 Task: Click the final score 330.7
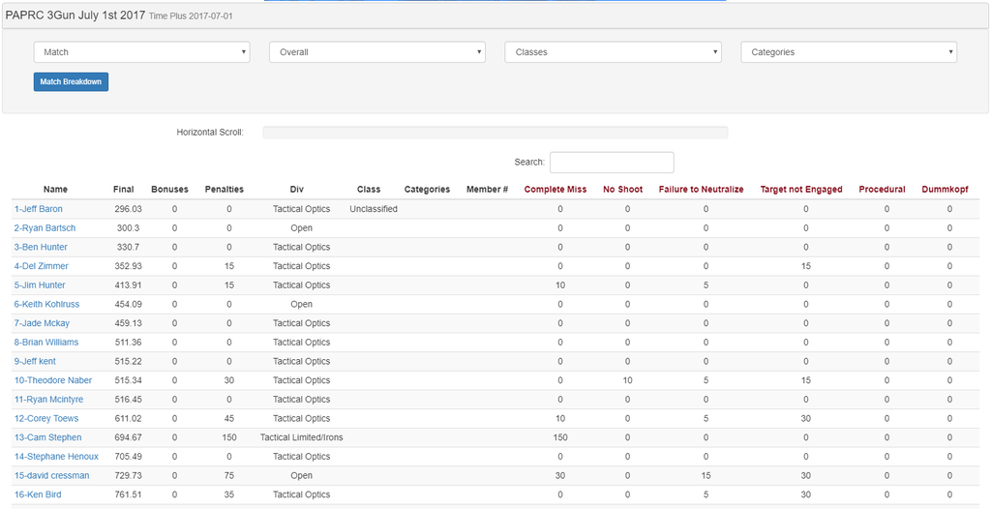pyautogui.click(x=129, y=247)
